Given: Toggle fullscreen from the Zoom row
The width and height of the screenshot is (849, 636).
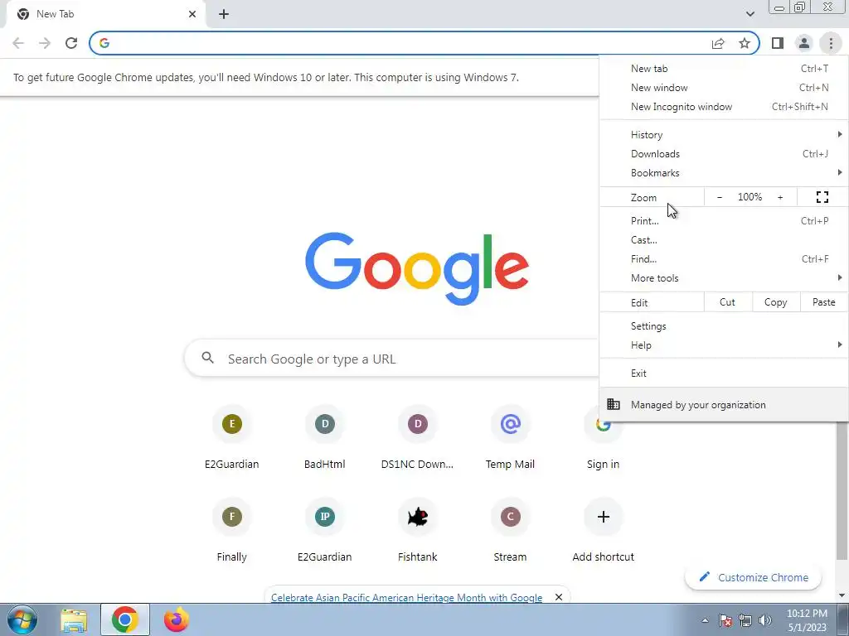Looking at the screenshot, I should [x=822, y=197].
